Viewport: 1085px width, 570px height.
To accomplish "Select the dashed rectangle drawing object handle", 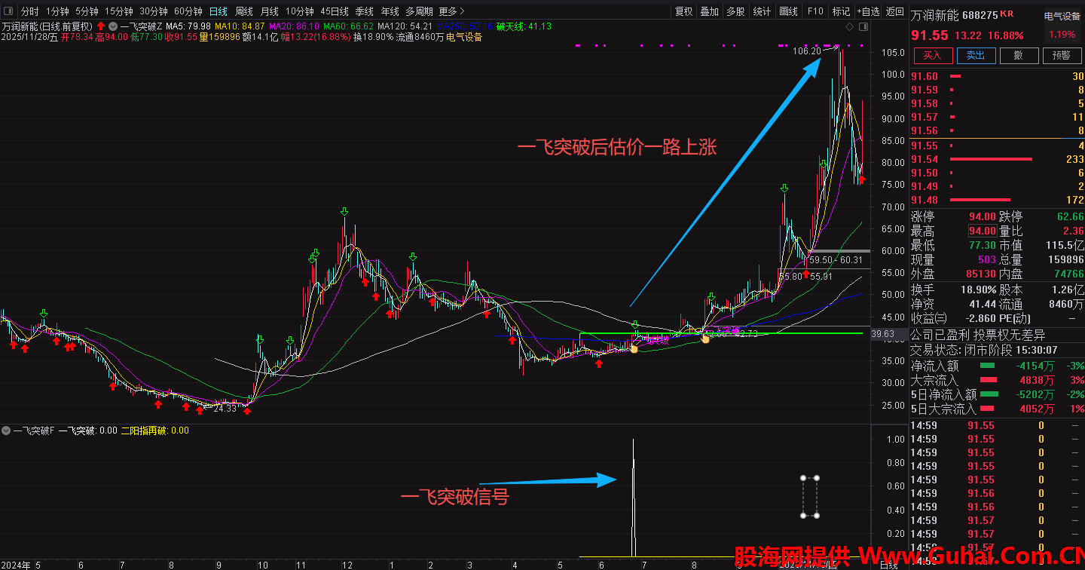I will (803, 478).
